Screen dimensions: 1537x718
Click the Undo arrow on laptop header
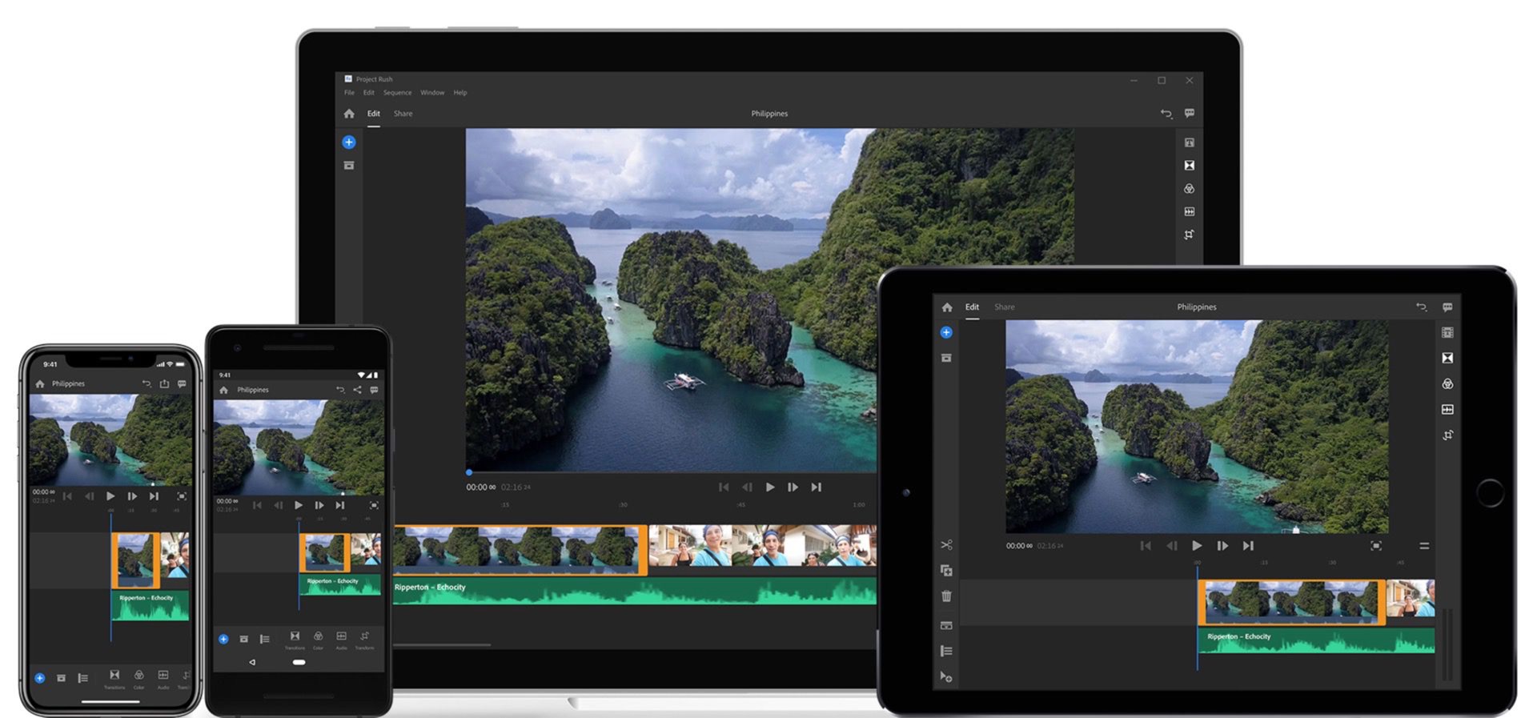1166,114
